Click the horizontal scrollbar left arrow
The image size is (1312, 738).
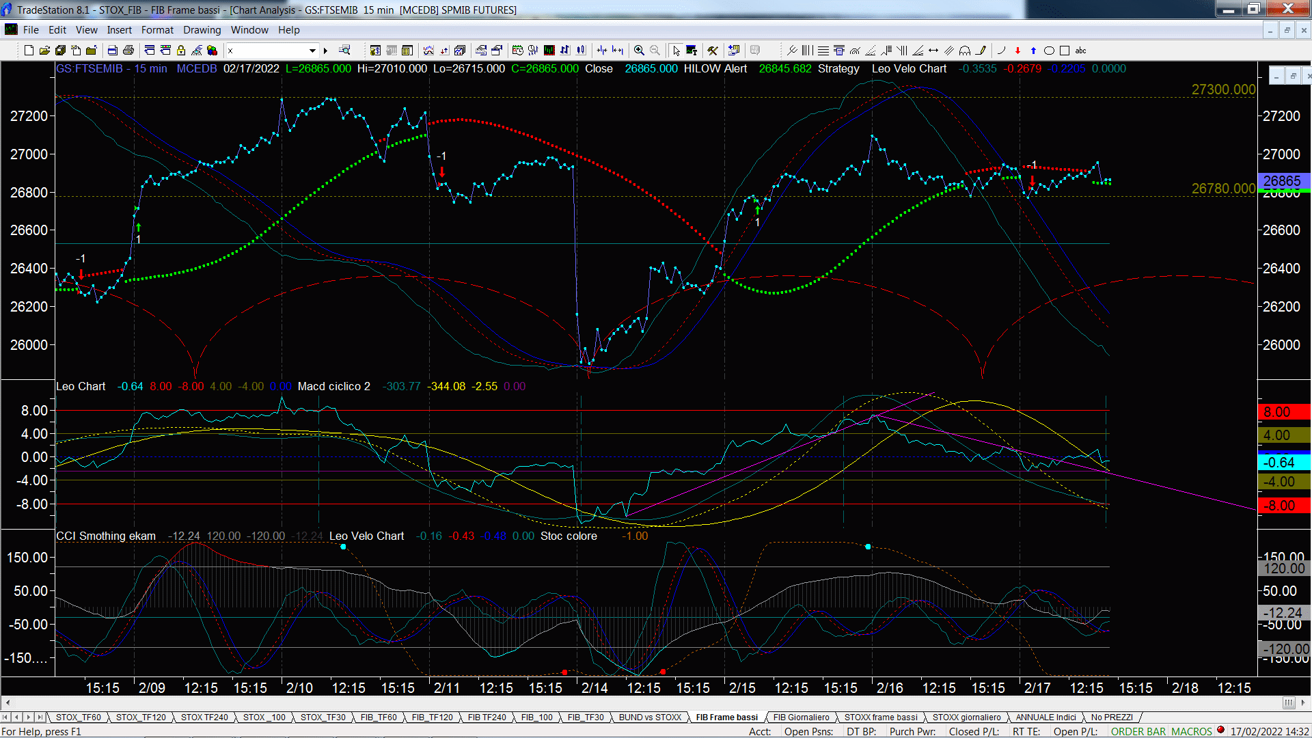click(8, 702)
